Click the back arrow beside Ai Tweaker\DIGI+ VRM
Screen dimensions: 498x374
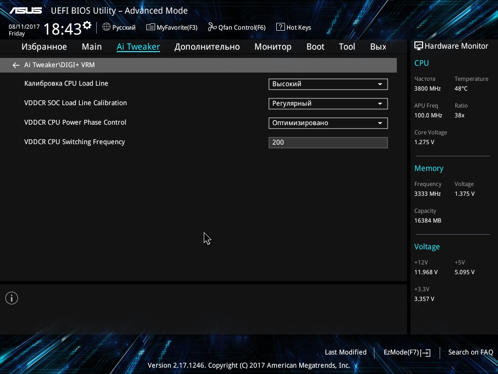pyautogui.click(x=16, y=65)
